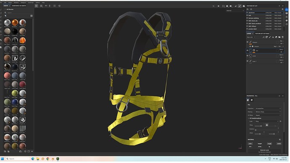This screenshot has height=163, width=290.
Task: Click the material sphere icon in Properties
Action: pyautogui.click(x=252, y=100)
